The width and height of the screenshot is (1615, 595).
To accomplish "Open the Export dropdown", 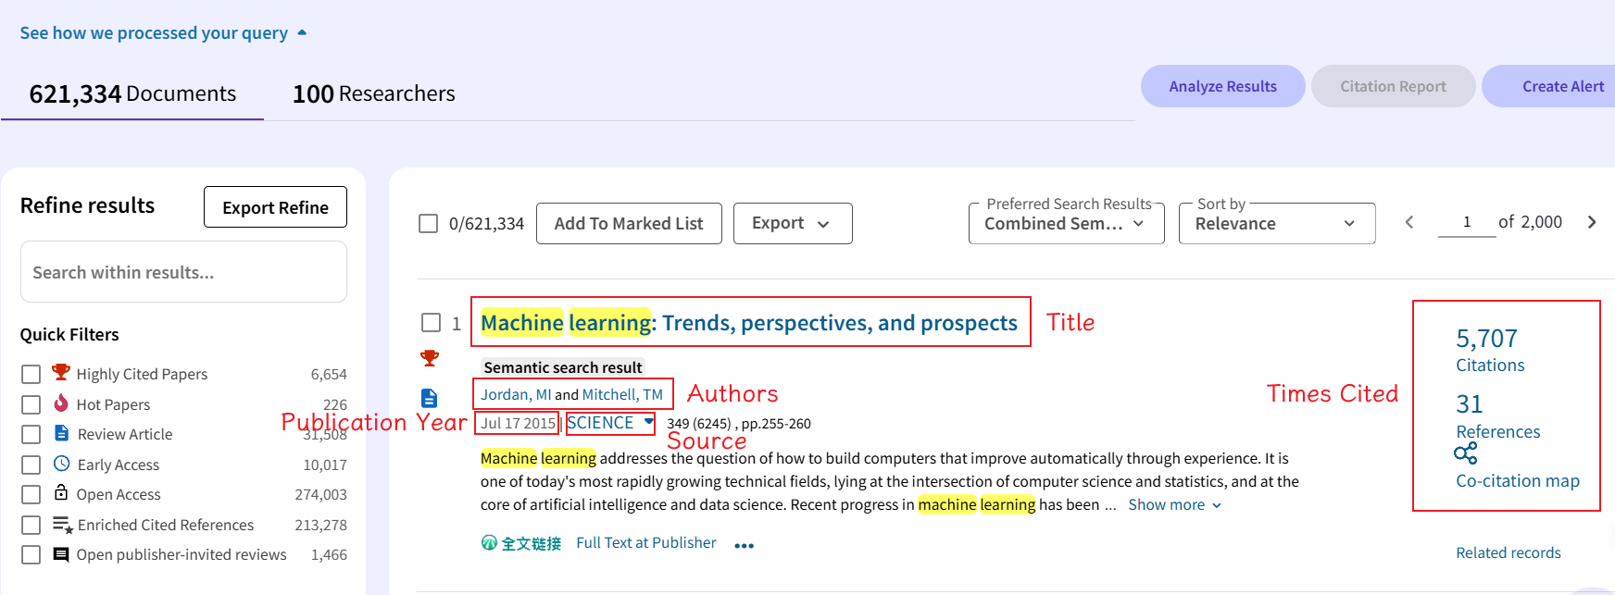I will (x=792, y=223).
